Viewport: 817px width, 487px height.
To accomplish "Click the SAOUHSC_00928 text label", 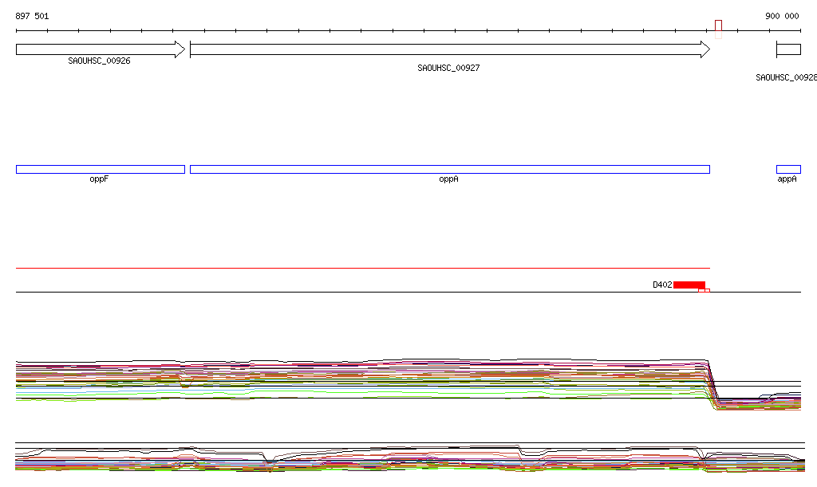I will 786,77.
